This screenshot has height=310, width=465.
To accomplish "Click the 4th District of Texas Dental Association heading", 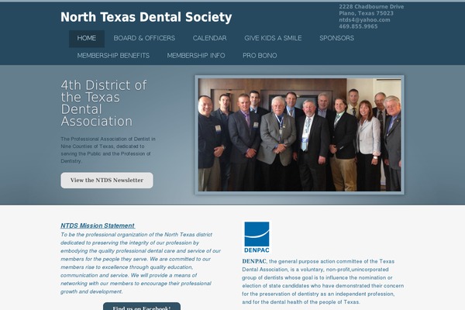I will (104, 103).
